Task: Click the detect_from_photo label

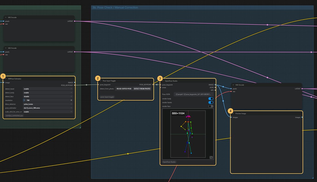Action: tap(107, 89)
